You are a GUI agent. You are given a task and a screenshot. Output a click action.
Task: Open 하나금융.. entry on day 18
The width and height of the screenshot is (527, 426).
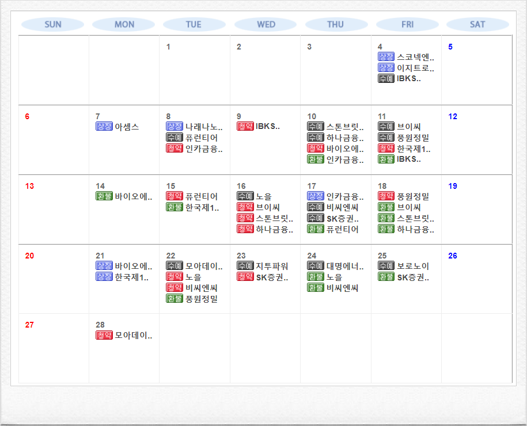pos(415,230)
